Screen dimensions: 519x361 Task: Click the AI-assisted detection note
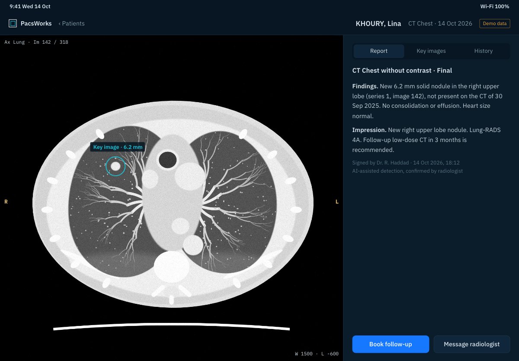(407, 171)
